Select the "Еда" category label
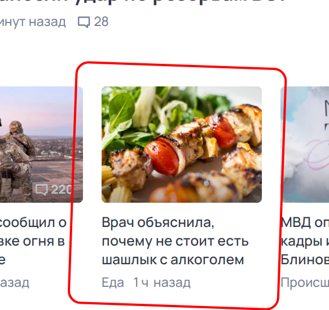 [113, 282]
